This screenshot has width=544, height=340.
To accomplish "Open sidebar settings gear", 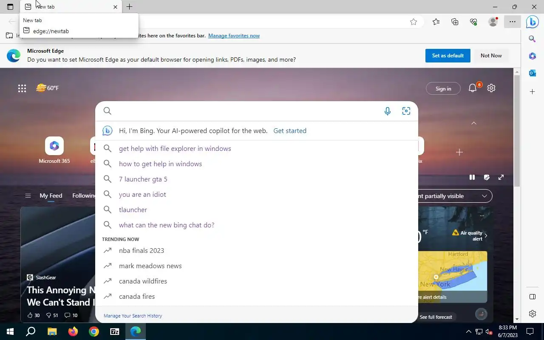I will [x=532, y=314].
